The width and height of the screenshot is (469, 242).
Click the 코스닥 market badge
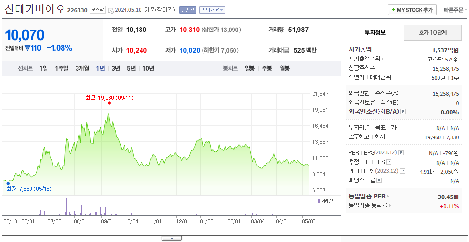click(x=97, y=10)
